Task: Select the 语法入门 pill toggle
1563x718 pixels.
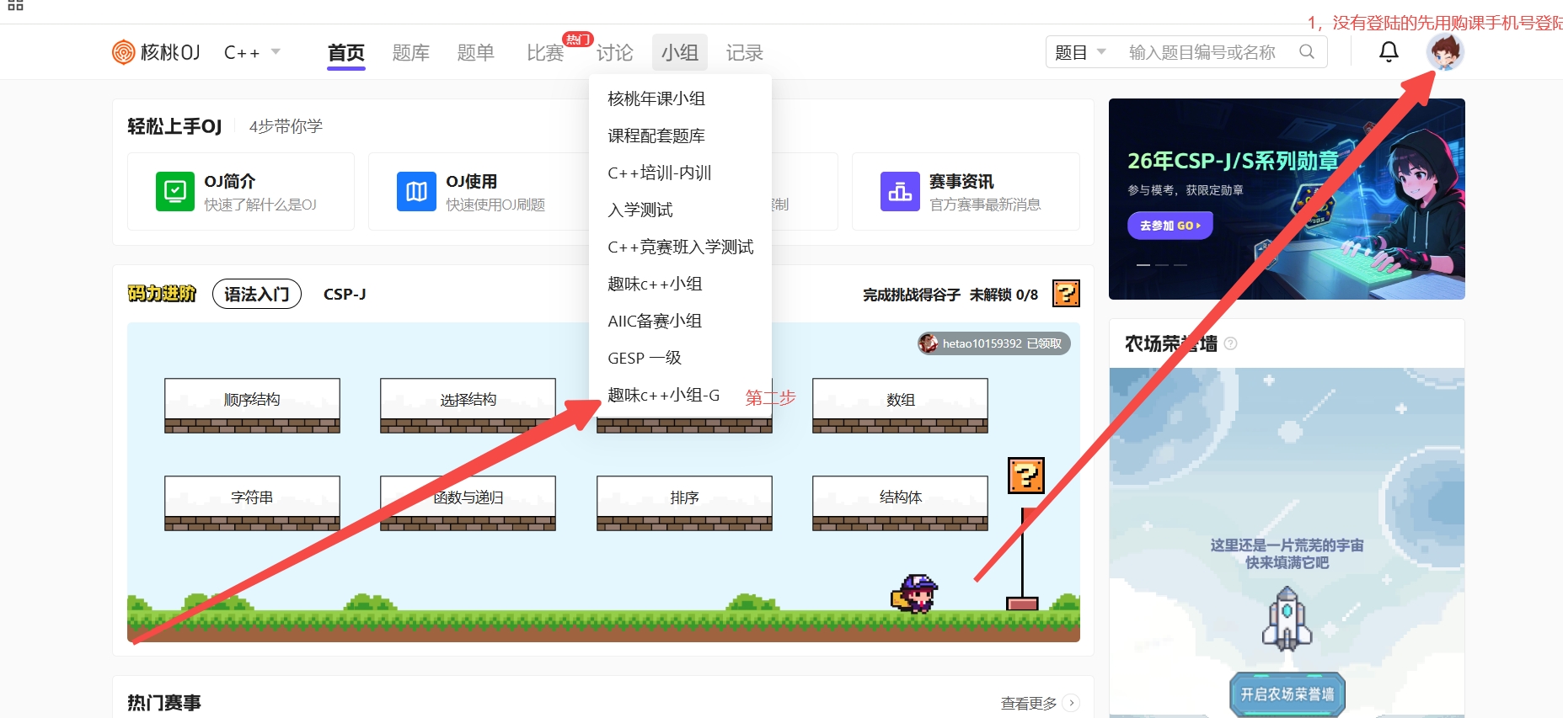Action: [x=257, y=294]
